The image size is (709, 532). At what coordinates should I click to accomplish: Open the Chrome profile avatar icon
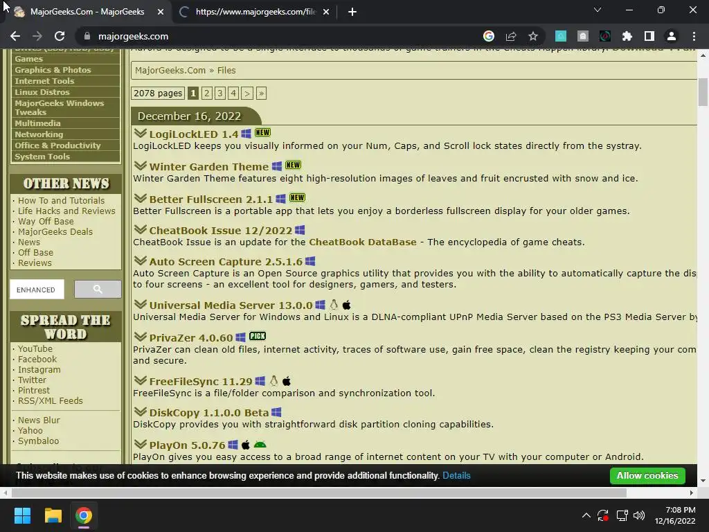click(672, 36)
